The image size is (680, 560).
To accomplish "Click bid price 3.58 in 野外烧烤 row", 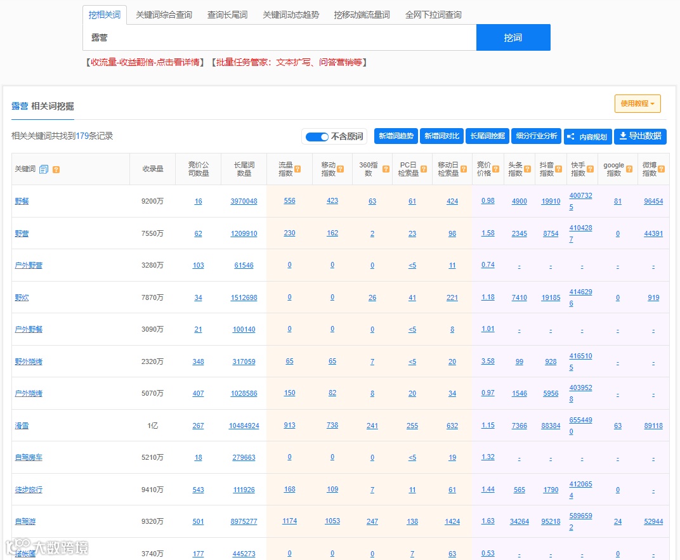I will [488, 361].
